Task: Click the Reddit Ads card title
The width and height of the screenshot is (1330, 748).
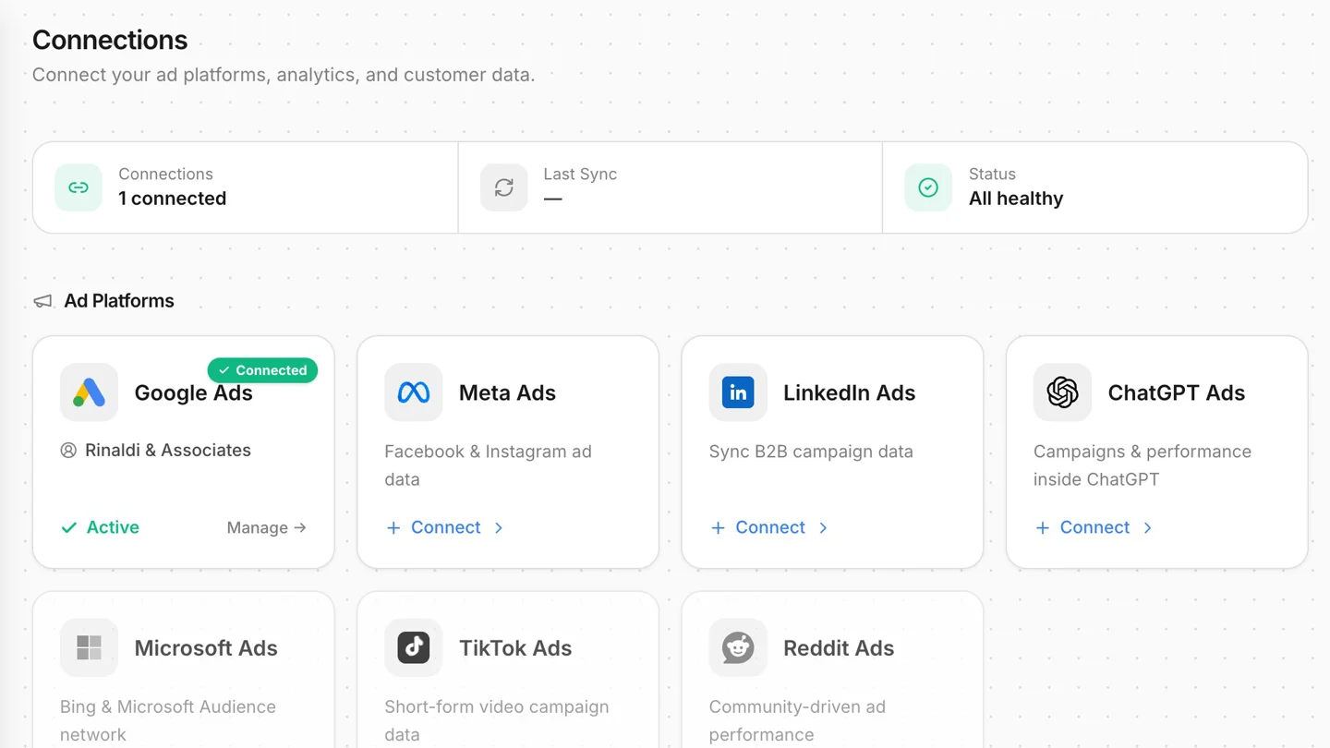Action: click(839, 647)
